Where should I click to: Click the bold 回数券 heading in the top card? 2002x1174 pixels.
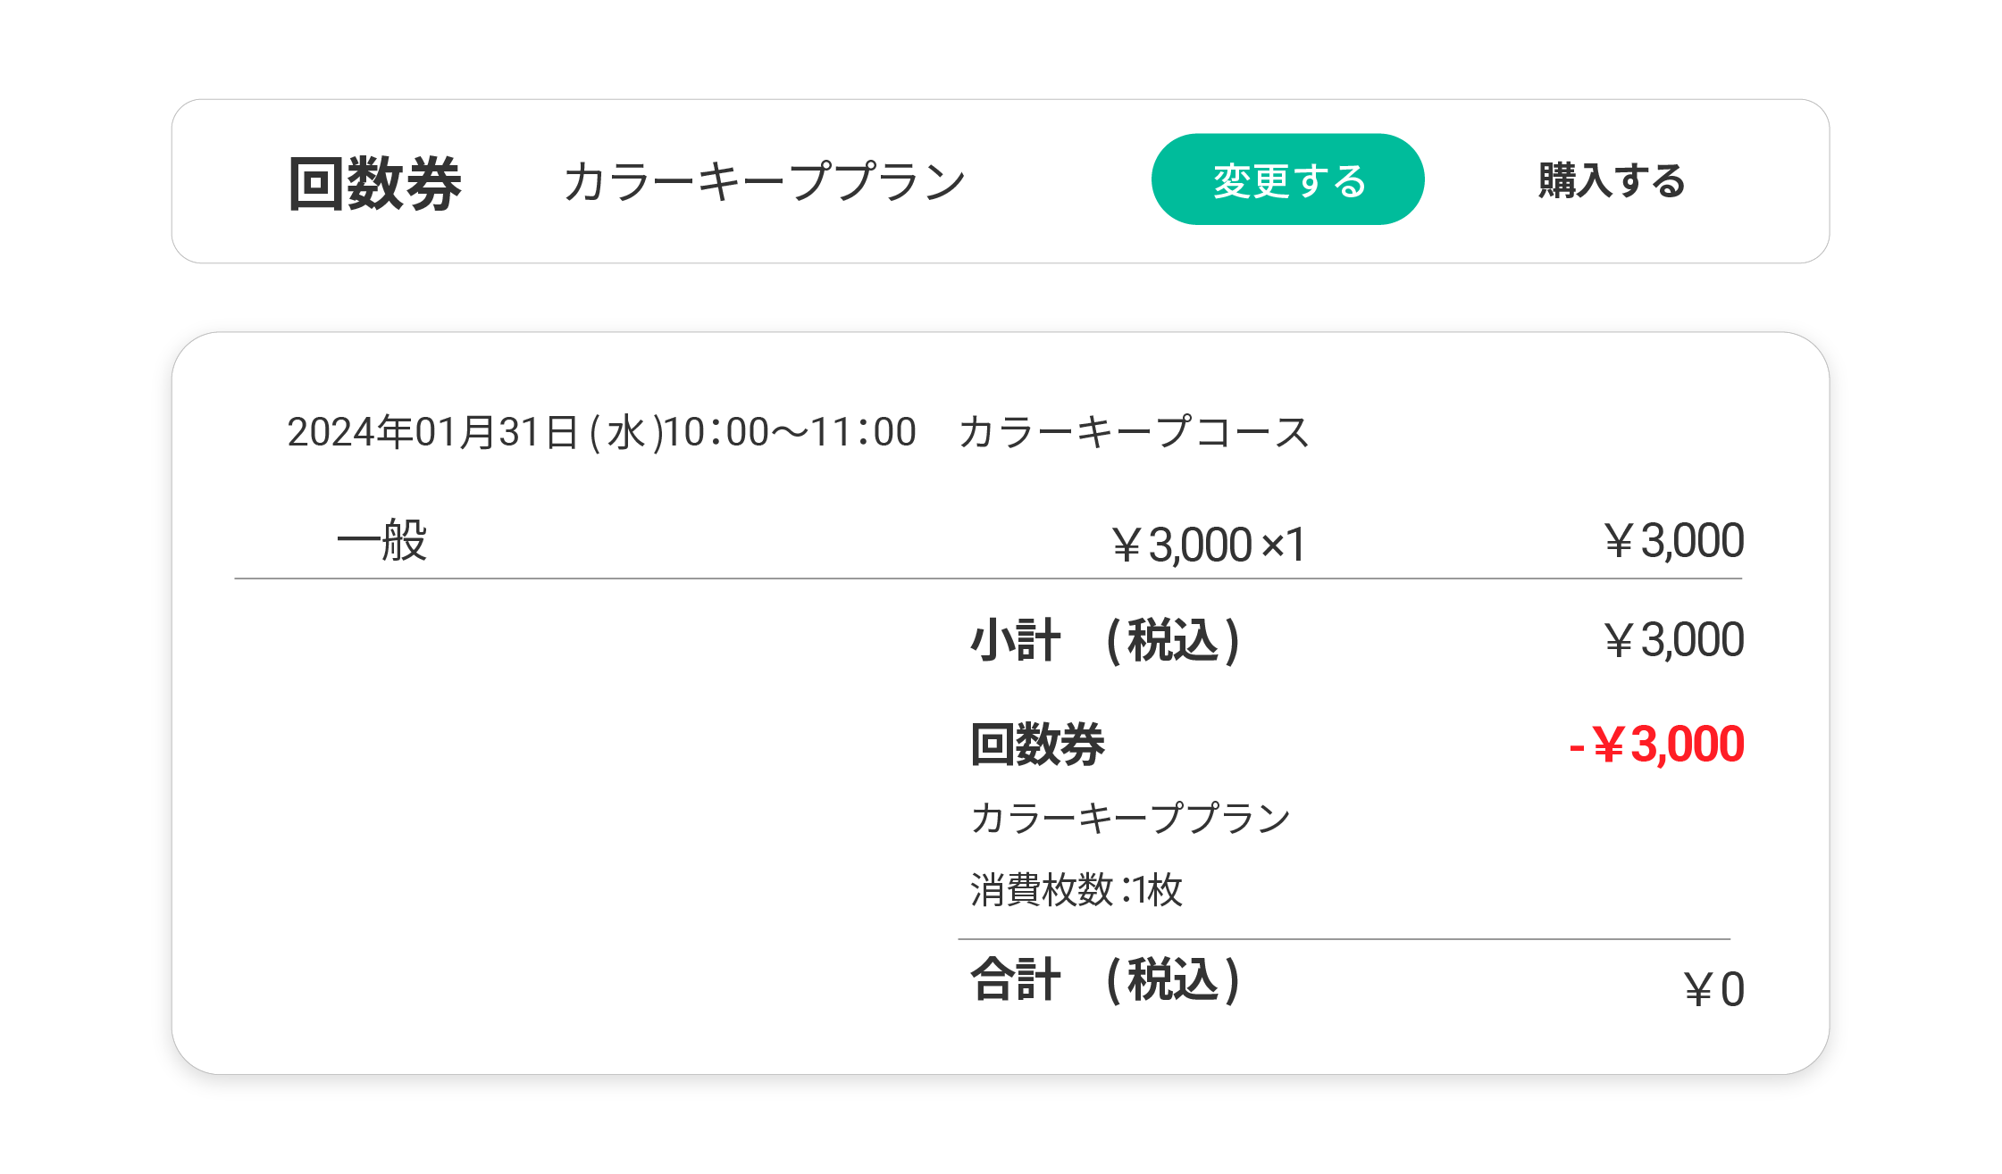374,183
